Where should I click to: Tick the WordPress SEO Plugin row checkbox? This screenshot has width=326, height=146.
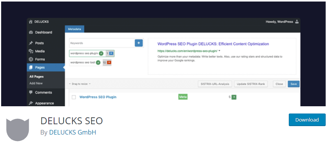pyautogui.click(x=74, y=97)
